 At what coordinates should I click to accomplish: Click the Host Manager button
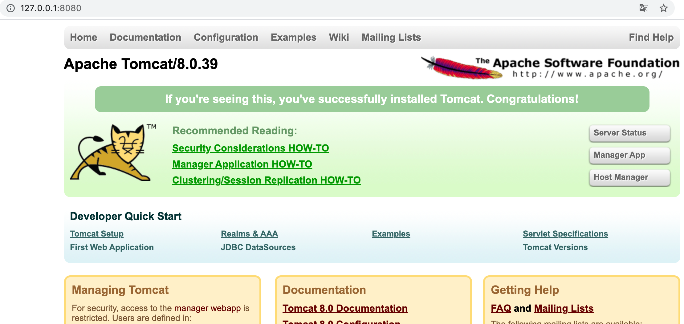point(630,177)
